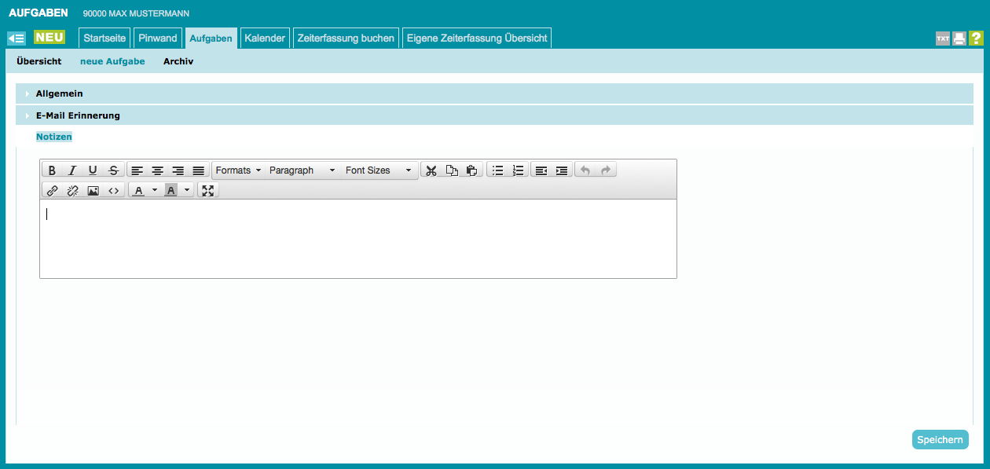The height and width of the screenshot is (469, 990).
Task: Open the source code view icon
Action: (114, 190)
